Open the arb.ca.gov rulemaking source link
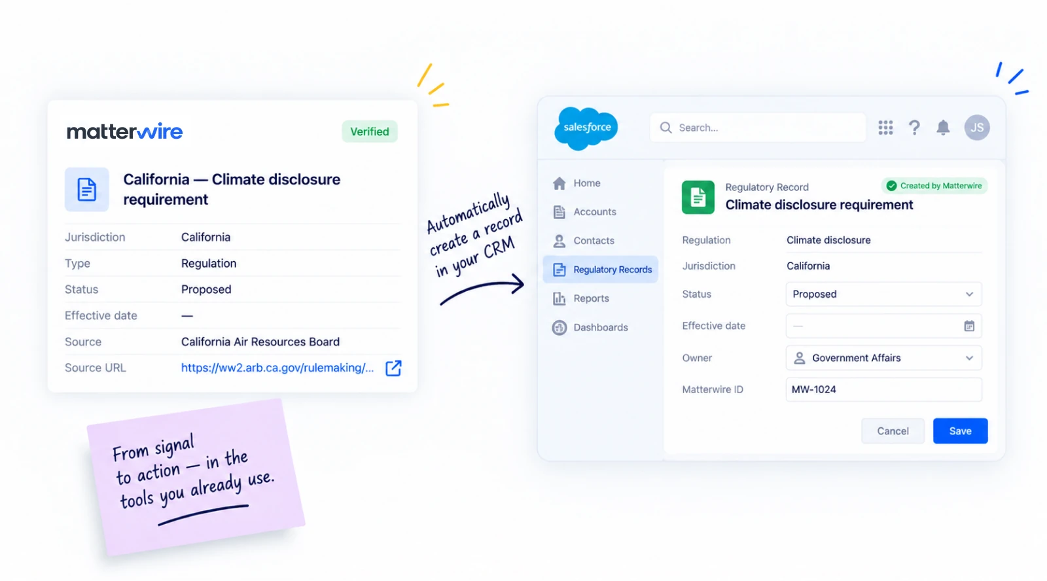This screenshot has width=1047, height=581. pyautogui.click(x=277, y=368)
